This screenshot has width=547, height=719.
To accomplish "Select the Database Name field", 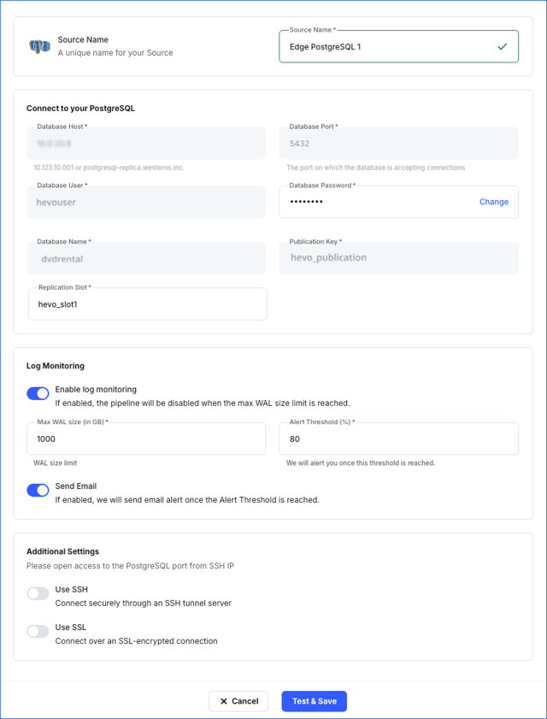I will 147,257.
